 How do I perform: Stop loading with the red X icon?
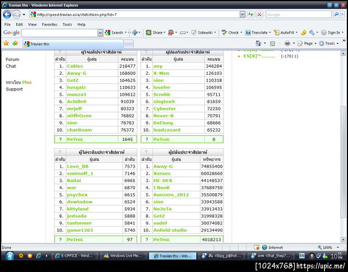point(259,14)
